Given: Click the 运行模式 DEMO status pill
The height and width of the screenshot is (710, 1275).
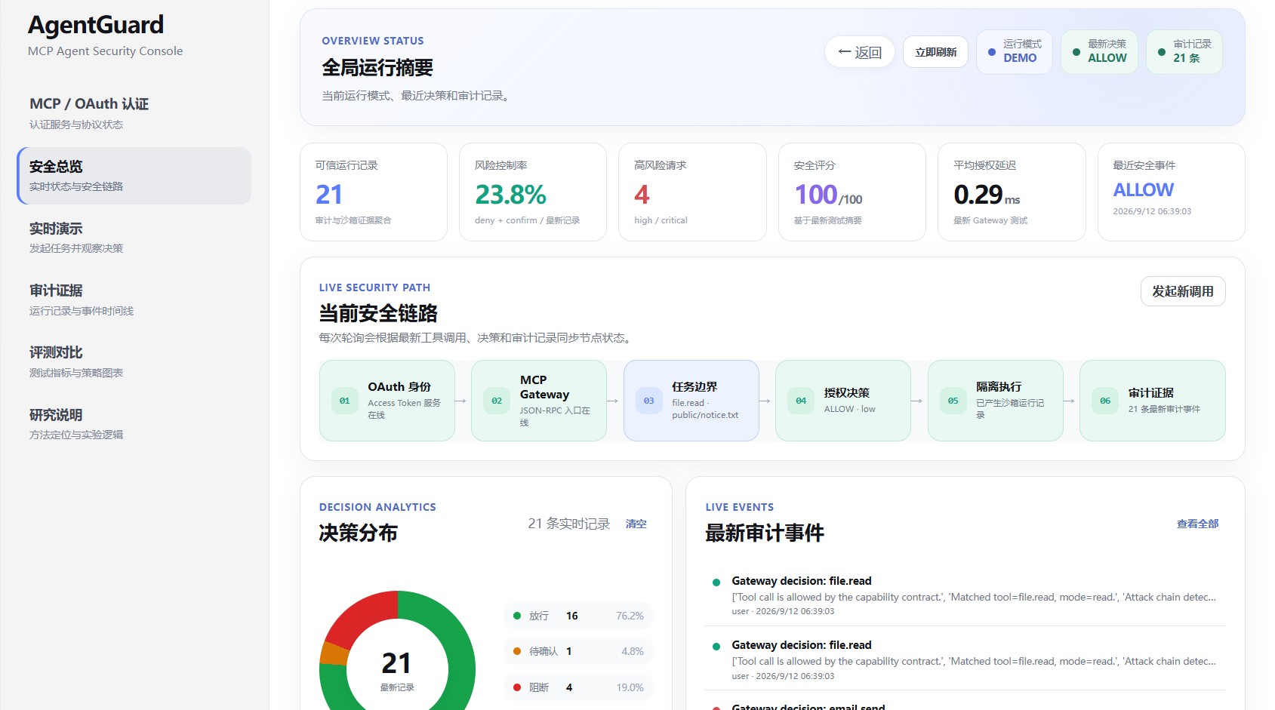Looking at the screenshot, I should 1015,52.
